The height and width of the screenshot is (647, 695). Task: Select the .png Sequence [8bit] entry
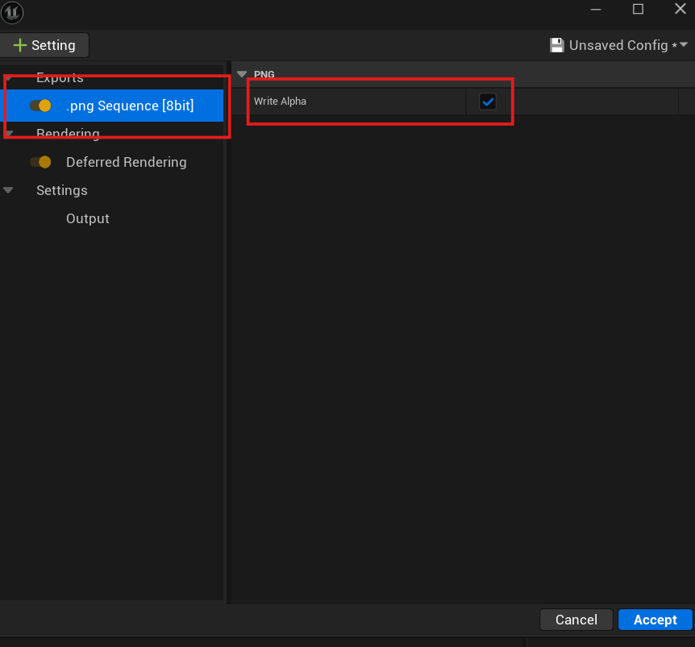pos(129,106)
